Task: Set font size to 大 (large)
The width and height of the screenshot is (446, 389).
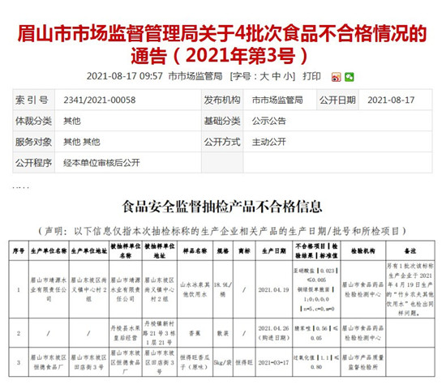Action: [x=264, y=76]
